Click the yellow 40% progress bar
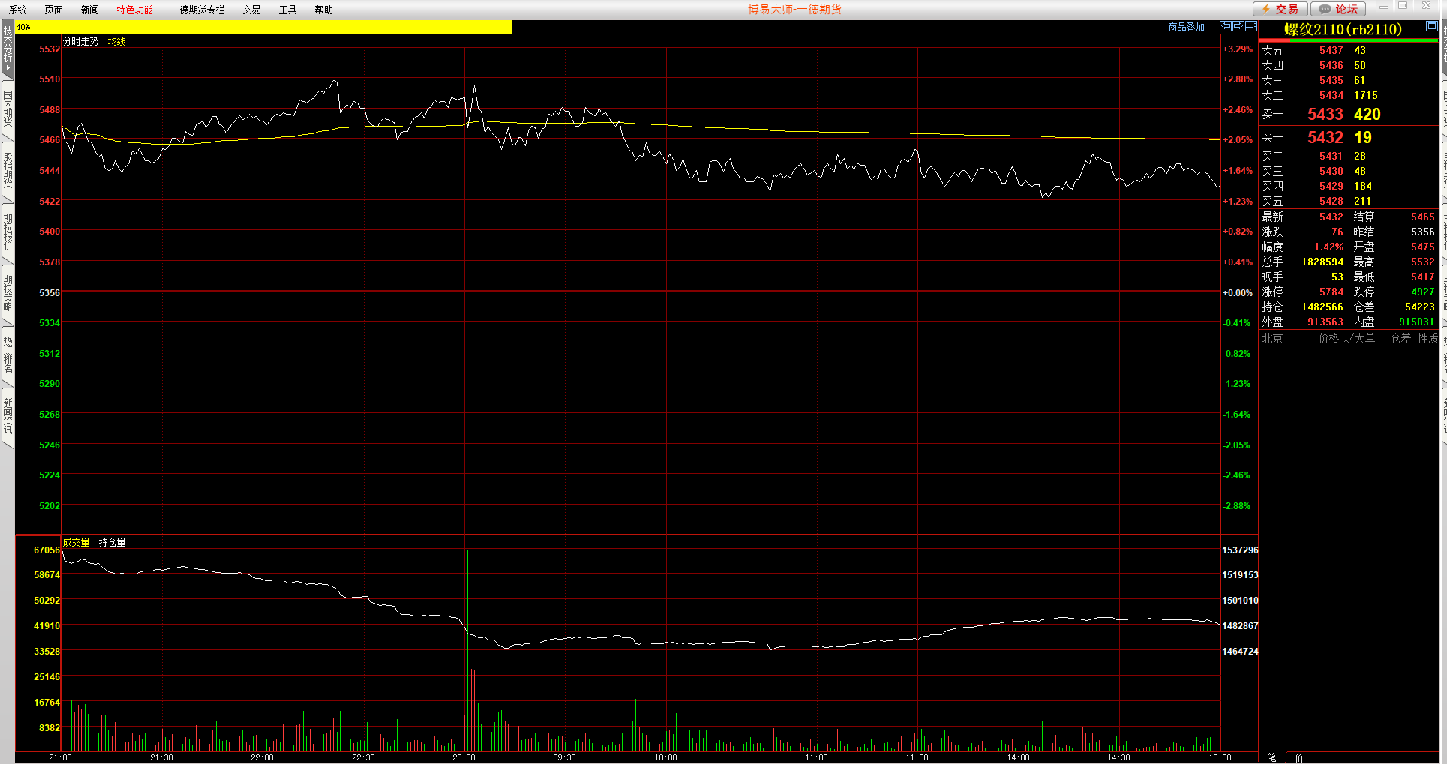The image size is (1447, 764). (x=263, y=27)
